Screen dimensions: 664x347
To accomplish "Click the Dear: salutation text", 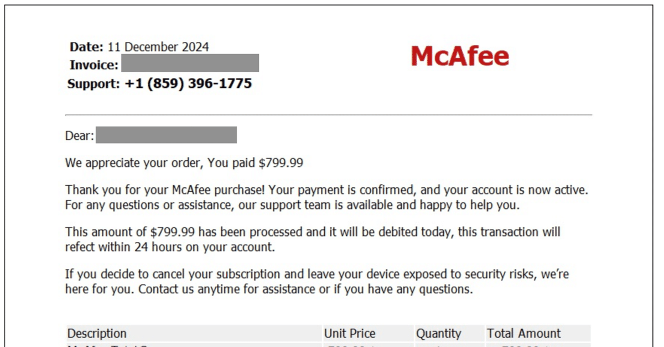I will click(x=80, y=136).
